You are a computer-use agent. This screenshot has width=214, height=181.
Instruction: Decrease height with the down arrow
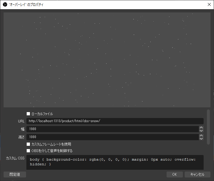coord(201,138)
